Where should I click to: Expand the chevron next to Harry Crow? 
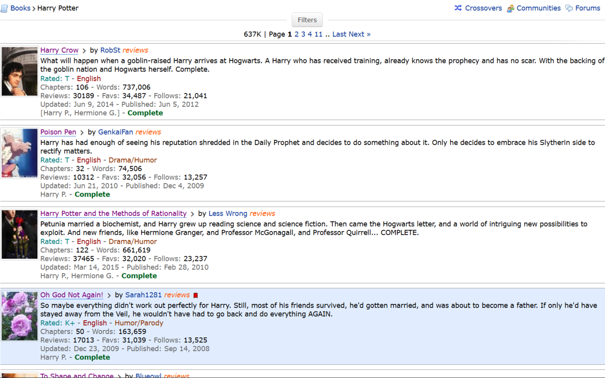point(84,51)
